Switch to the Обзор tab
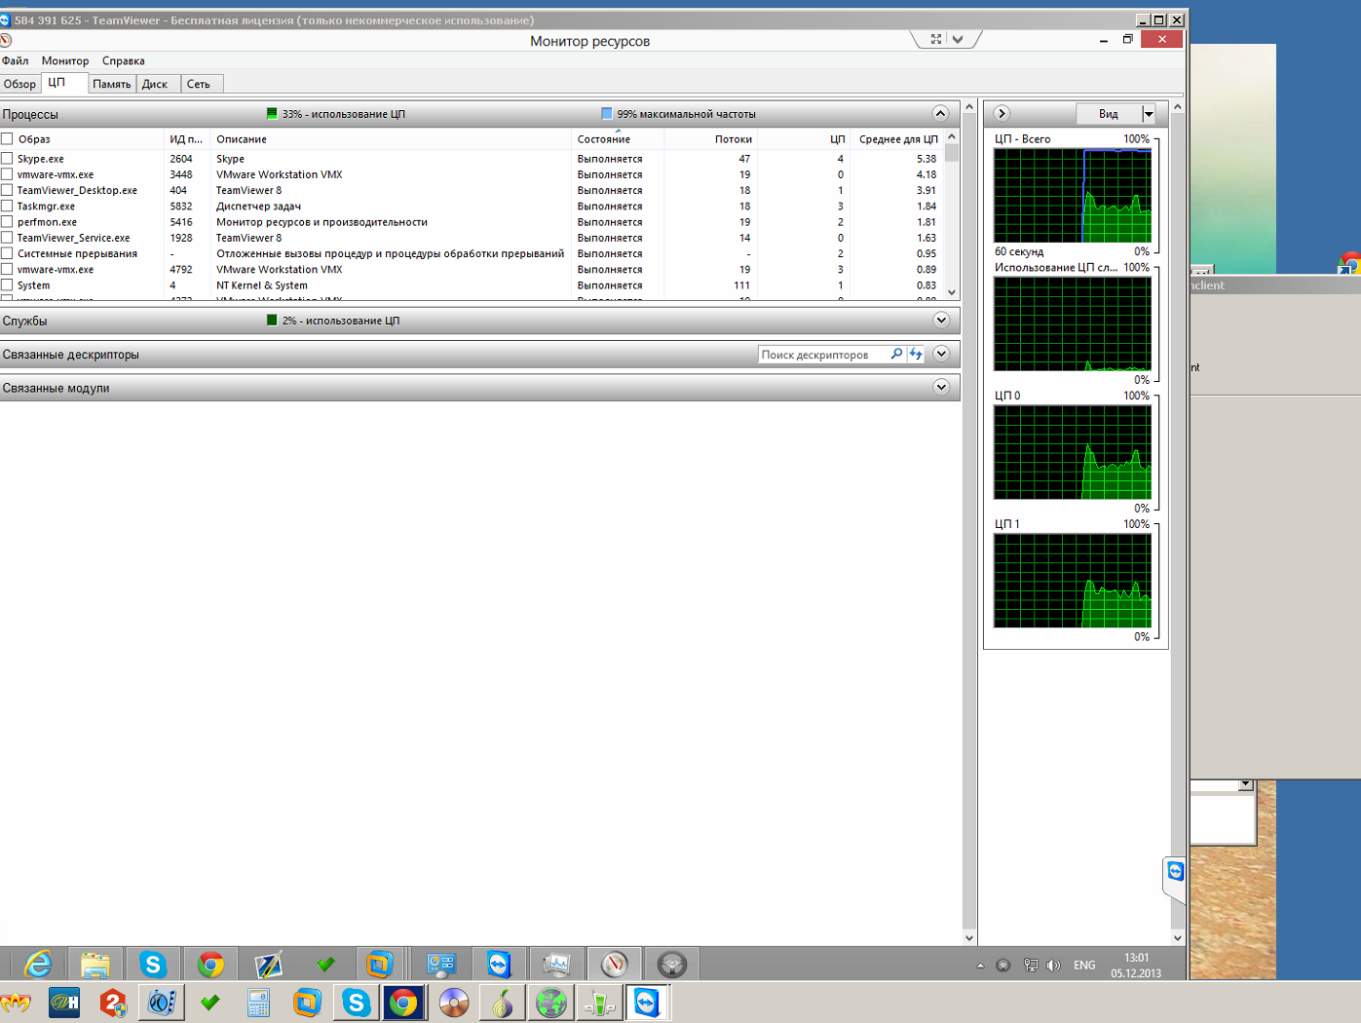1361x1023 pixels. [19, 84]
